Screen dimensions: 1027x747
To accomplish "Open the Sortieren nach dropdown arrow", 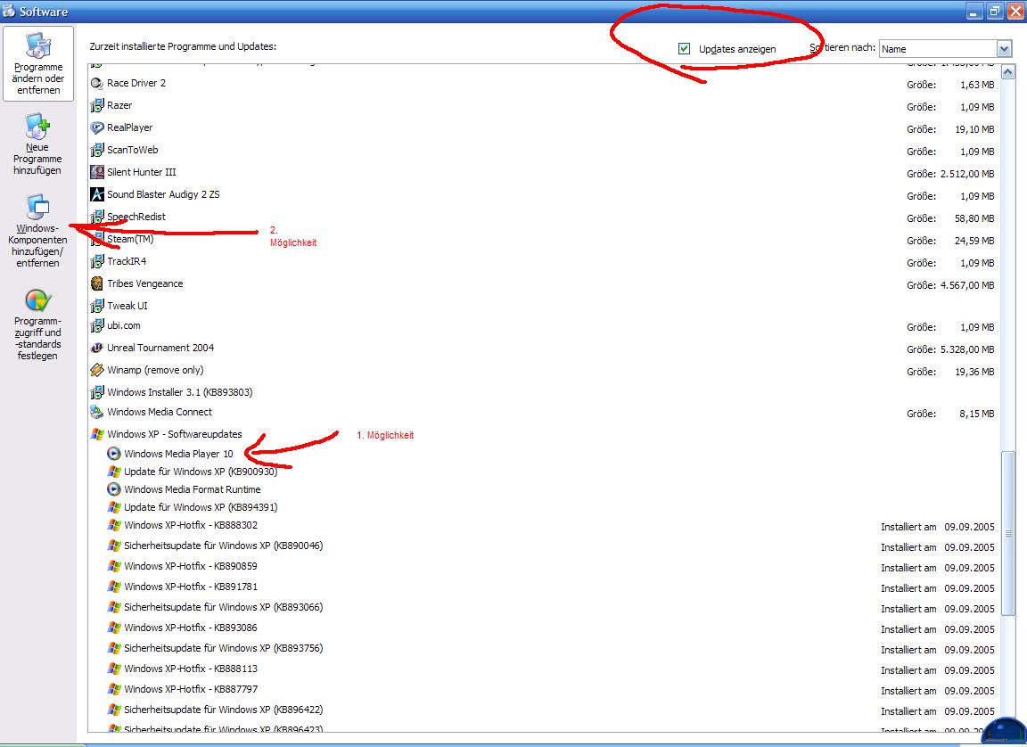I will click(1004, 49).
